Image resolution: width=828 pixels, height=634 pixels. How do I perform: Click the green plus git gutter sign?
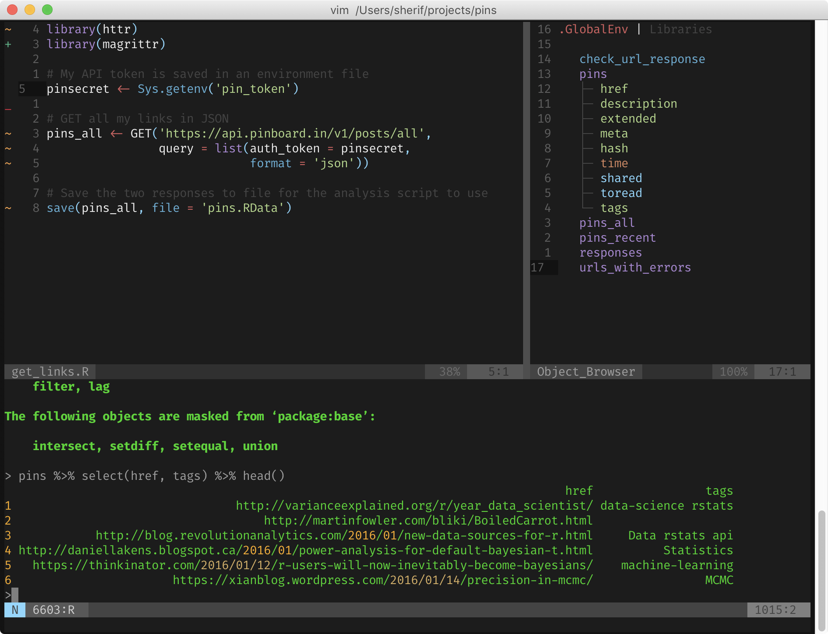(8, 44)
